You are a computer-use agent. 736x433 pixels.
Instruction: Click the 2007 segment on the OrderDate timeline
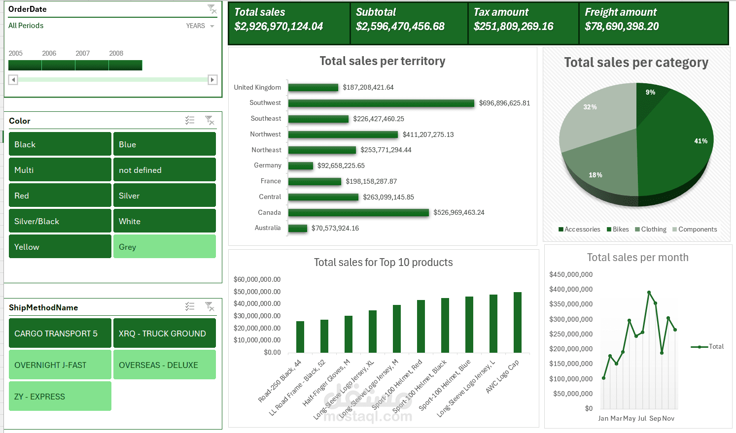[92, 65]
